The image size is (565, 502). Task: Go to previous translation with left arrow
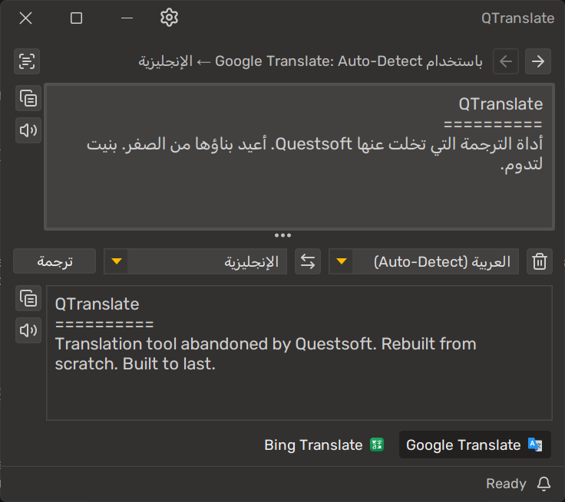click(506, 61)
